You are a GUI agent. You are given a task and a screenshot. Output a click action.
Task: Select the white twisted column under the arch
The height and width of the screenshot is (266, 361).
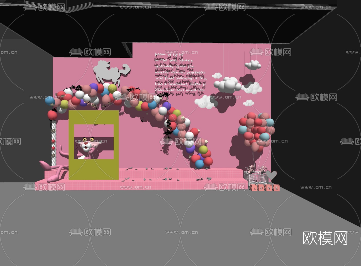[54, 143]
